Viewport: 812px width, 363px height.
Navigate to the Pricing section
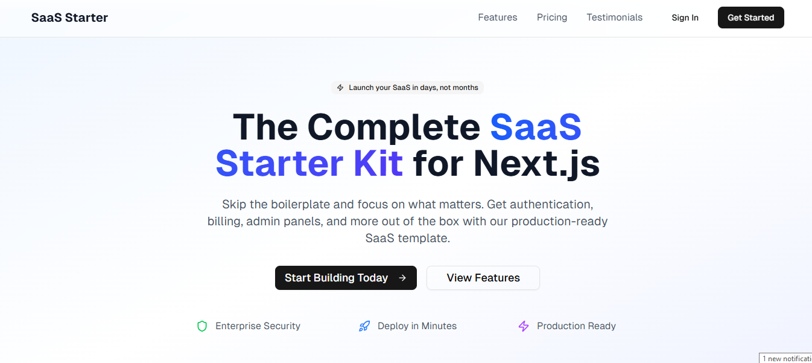click(551, 18)
